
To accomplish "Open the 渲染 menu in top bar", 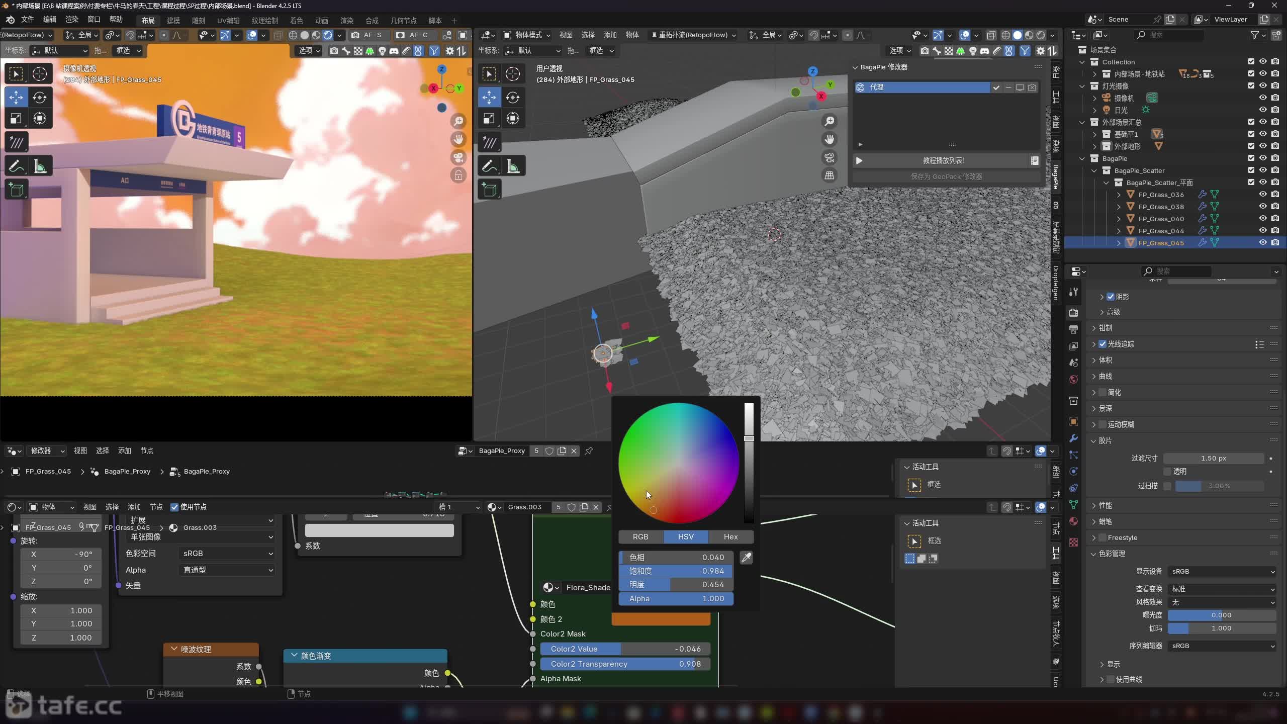I will pos(72,19).
